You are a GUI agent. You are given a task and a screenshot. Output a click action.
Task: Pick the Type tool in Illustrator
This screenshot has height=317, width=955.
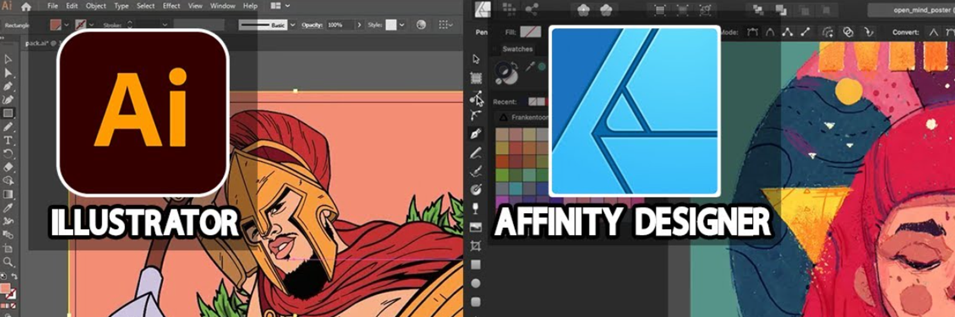click(x=8, y=141)
